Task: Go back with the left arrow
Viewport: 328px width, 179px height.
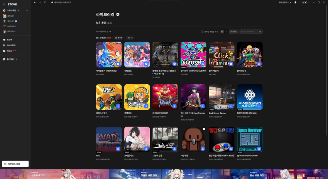Action: 35,3
